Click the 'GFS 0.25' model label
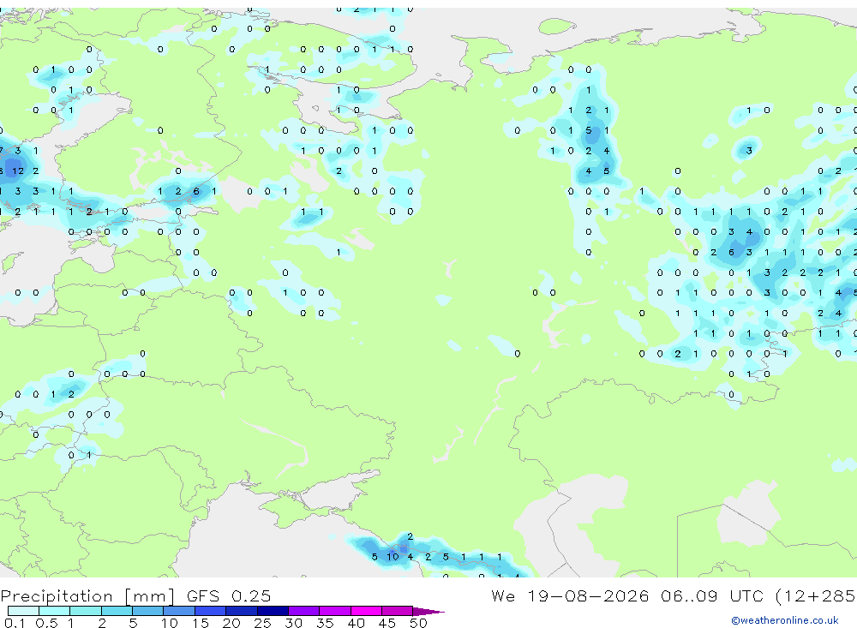Screen dimensions: 857x628 pyautogui.click(x=229, y=595)
